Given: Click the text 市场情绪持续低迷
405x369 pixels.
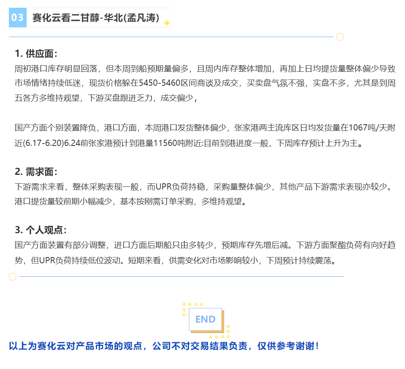Looking at the screenshot, I should click(48, 83).
